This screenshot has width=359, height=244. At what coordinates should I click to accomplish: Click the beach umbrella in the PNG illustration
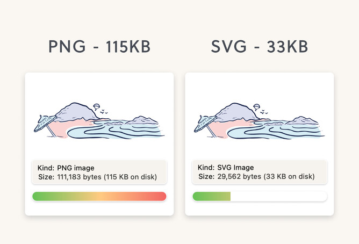[x=44, y=121]
